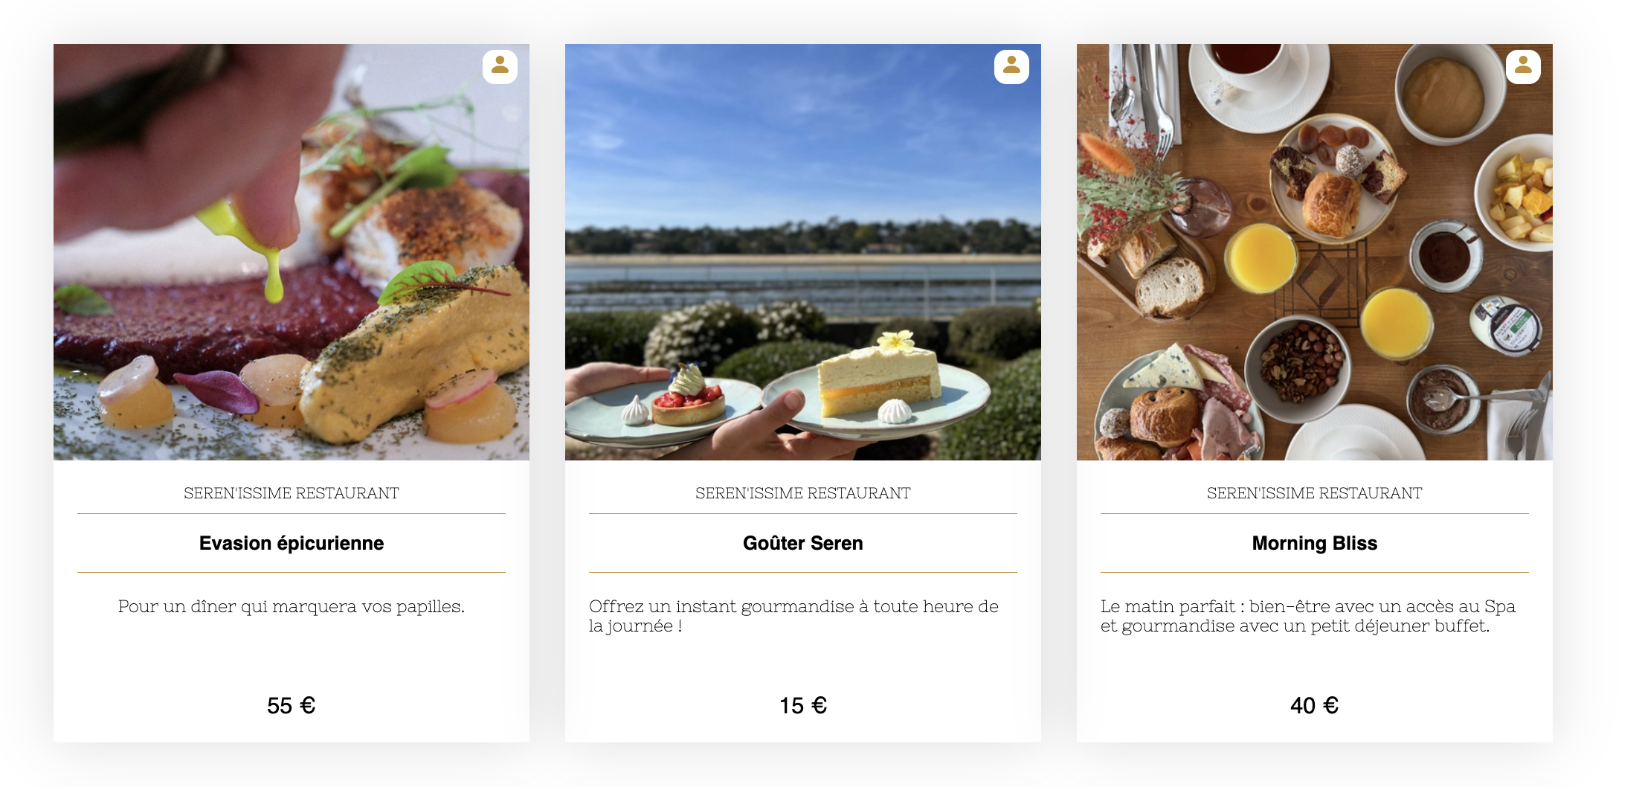The width and height of the screenshot is (1642, 787).
Task: Open the Evasion épicurienne dish photo
Action: 292,252
